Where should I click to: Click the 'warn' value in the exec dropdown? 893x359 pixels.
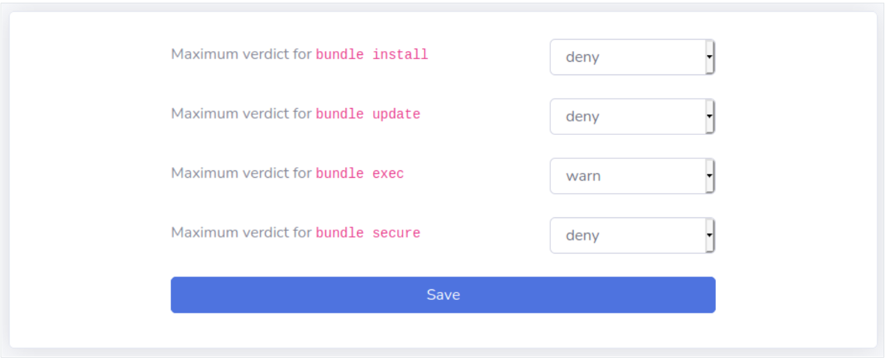click(x=583, y=176)
